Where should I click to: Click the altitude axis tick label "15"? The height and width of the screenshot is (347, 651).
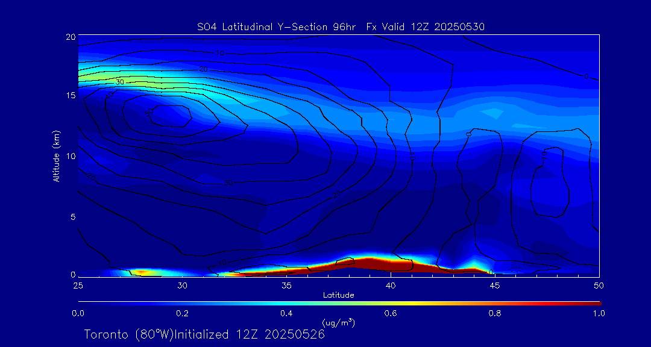(71, 95)
